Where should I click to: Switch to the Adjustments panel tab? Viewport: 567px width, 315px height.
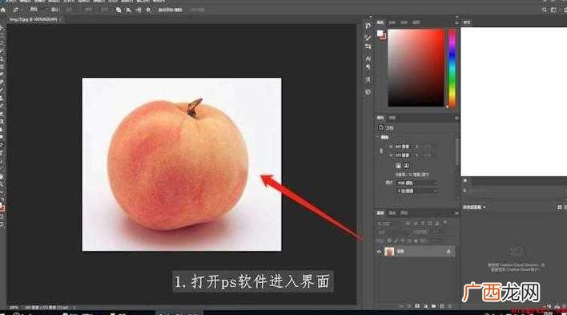point(392,118)
